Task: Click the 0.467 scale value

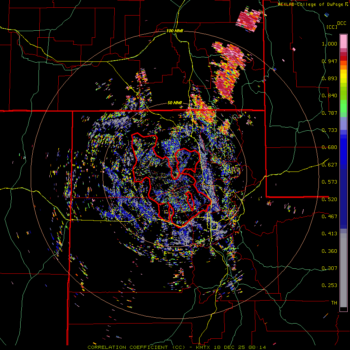Action: click(329, 217)
